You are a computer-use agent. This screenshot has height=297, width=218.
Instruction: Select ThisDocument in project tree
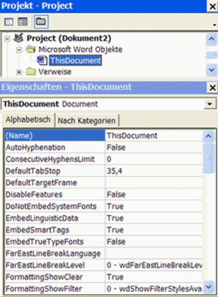(x=75, y=61)
